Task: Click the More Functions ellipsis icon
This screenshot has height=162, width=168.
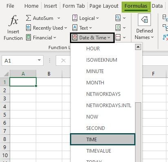Action: 118,37
